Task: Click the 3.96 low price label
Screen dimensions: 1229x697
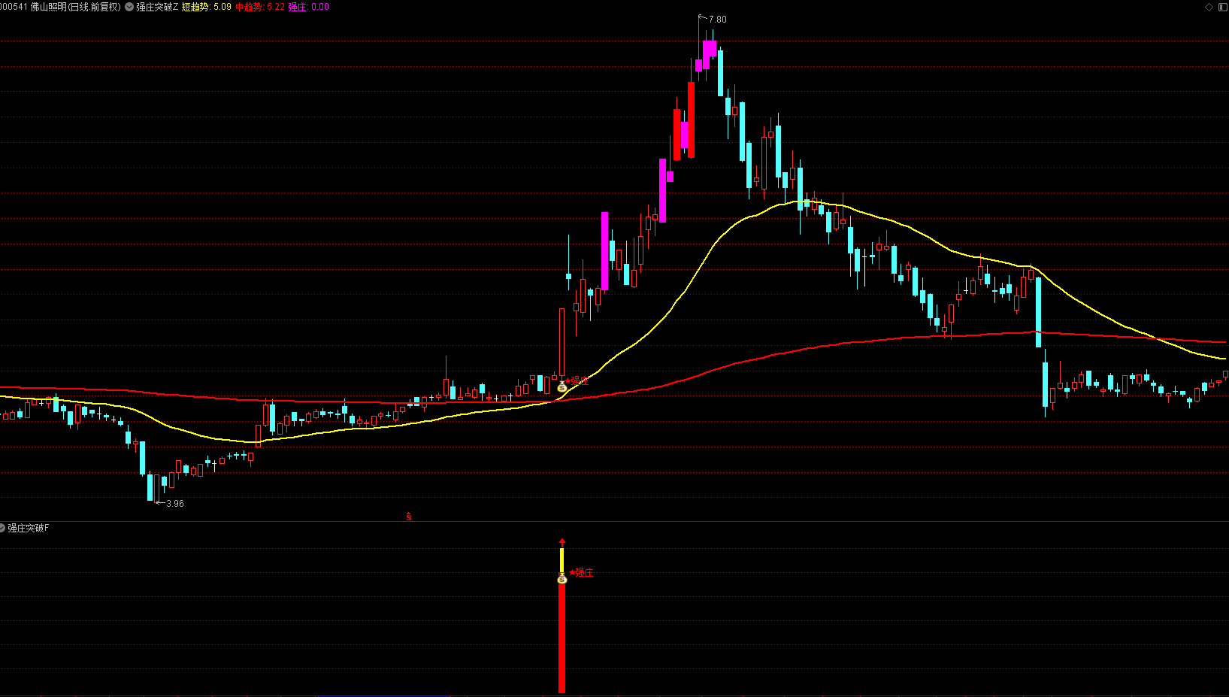Action: pyautogui.click(x=175, y=504)
